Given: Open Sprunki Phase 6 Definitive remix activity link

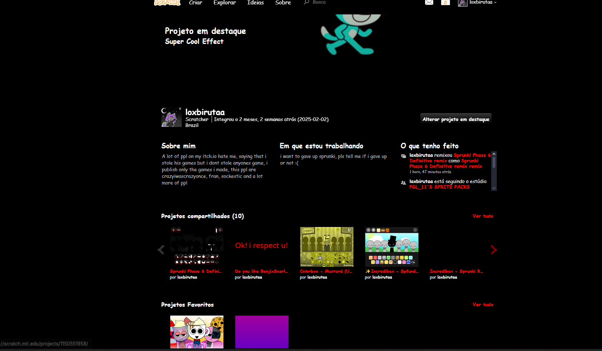Looking at the screenshot, I should [450, 158].
